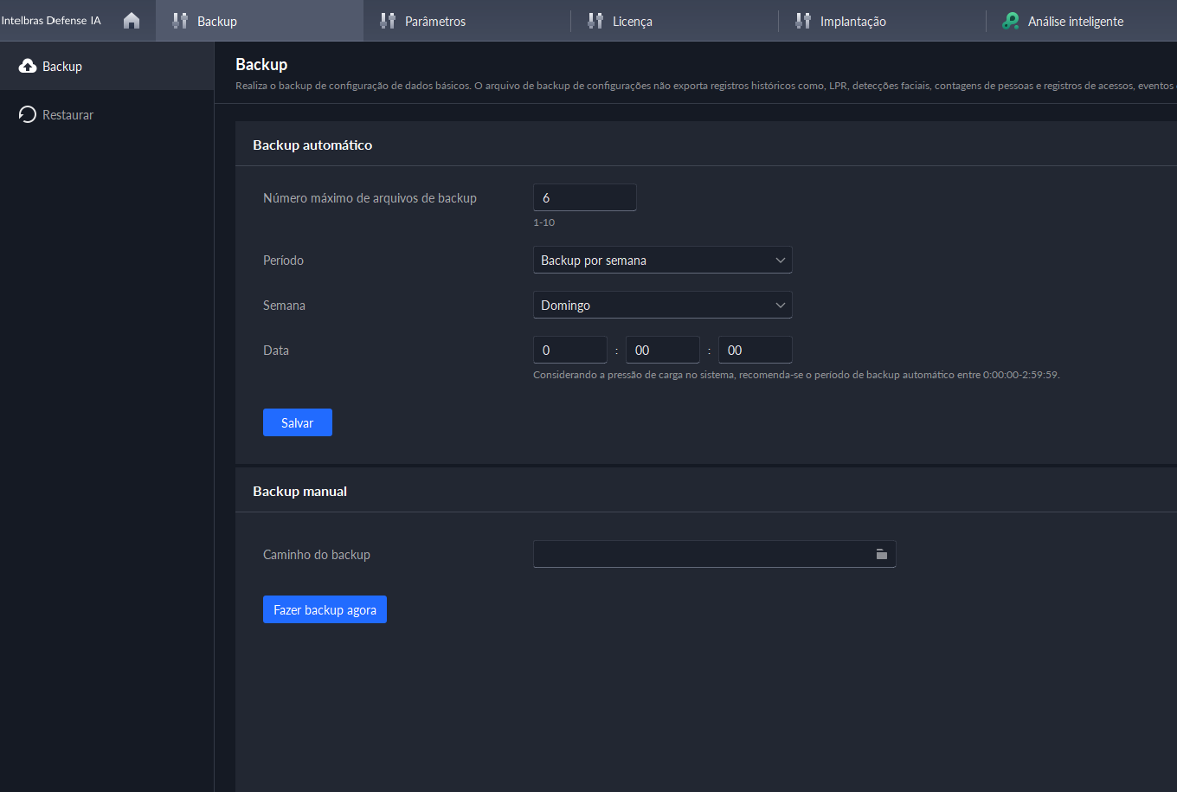The image size is (1177, 792).
Task: Switch to the Parâmetros tab
Action: pyautogui.click(x=434, y=22)
